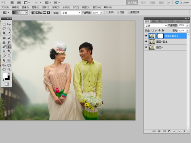Image resolution: width=191 pixels, height=143 pixels.
Task: Open the 滤镜(T) menu
Action: (x=56, y=7)
